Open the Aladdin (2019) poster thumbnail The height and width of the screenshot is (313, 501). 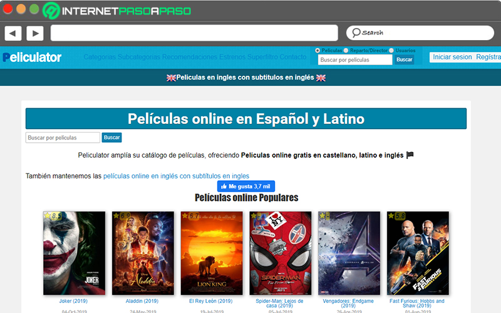coord(143,253)
